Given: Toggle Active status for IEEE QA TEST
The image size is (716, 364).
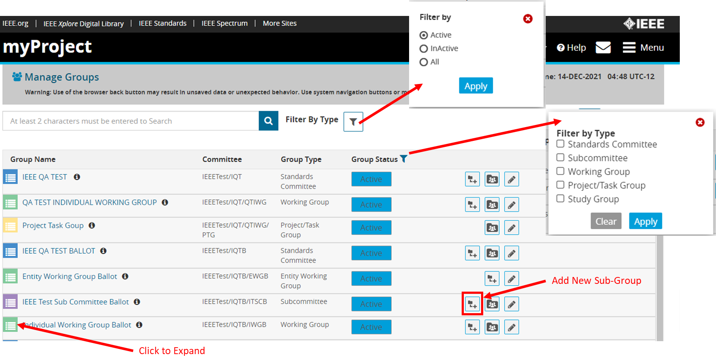Looking at the screenshot, I should [x=371, y=179].
